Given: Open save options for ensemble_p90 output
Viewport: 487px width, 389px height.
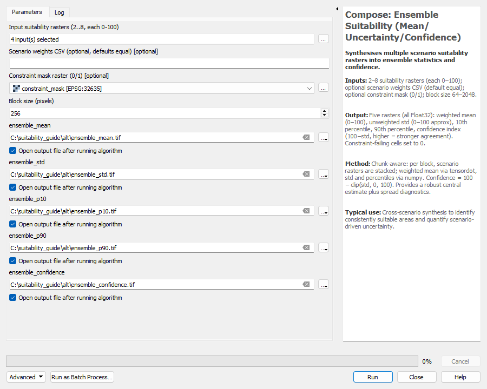Looking at the screenshot, I should tap(324, 248).
